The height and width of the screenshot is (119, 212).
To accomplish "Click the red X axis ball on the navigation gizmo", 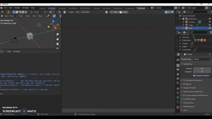I will [x=55, y=28].
